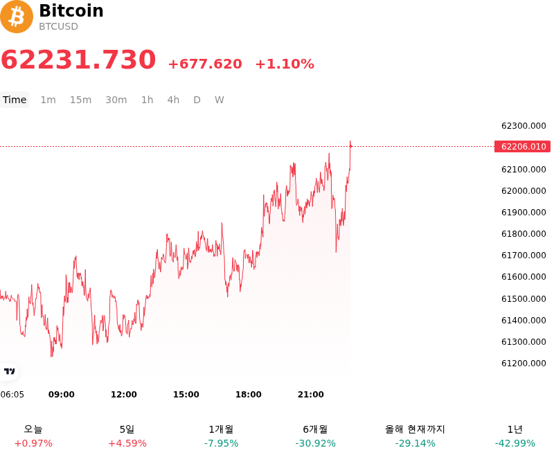Viewport: 554px width, 457px height.
Task: Select the 5일 +4.59% performance range
Action: [x=127, y=436]
